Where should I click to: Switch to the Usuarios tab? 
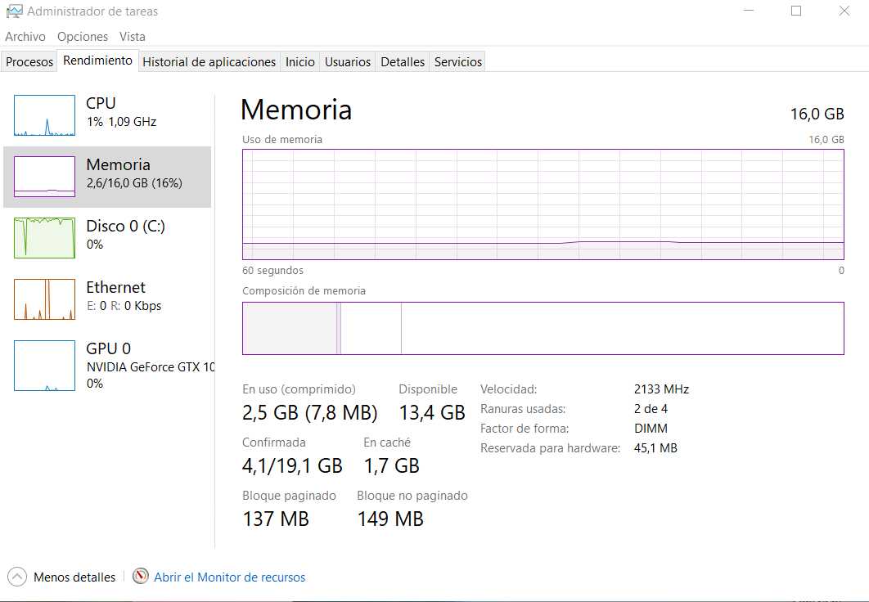coord(348,62)
